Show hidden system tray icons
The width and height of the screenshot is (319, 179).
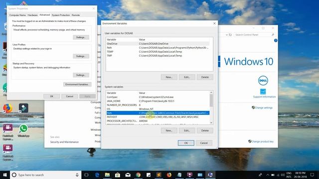click(268, 175)
